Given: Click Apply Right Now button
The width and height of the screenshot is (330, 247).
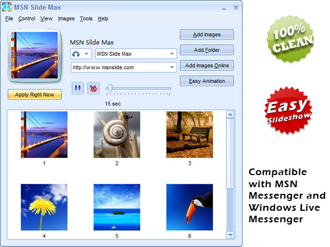Looking at the screenshot, I should pyautogui.click(x=35, y=94).
